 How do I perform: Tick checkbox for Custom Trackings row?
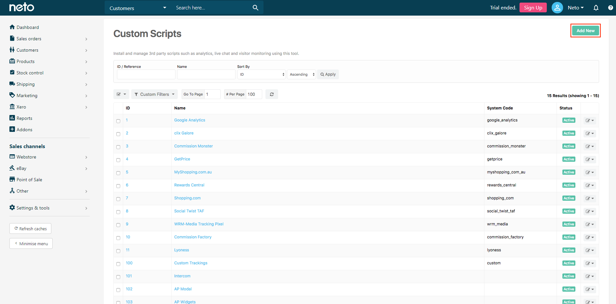(x=118, y=264)
